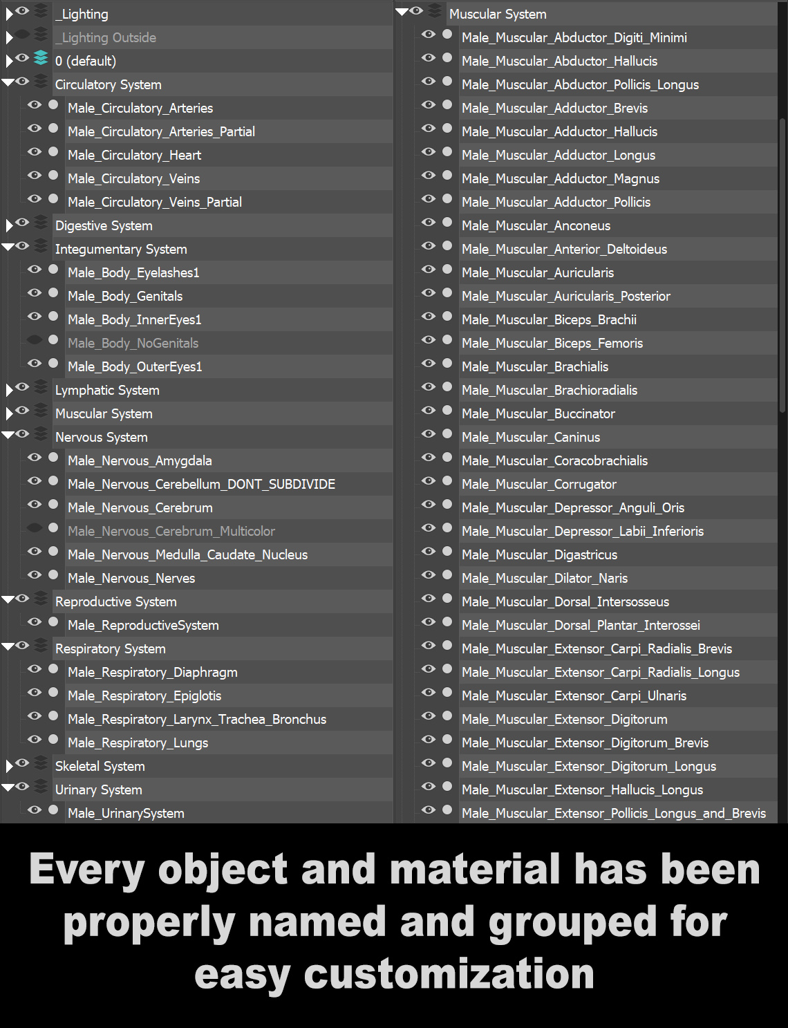Select the Male_ReproductiveSystem object

pyautogui.click(x=229, y=625)
